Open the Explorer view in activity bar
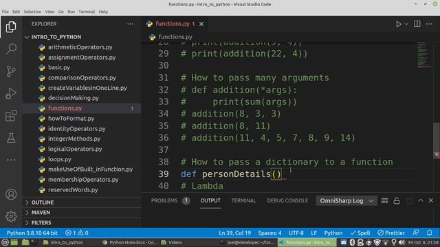Viewport: 440px width, 247px height. (11, 27)
